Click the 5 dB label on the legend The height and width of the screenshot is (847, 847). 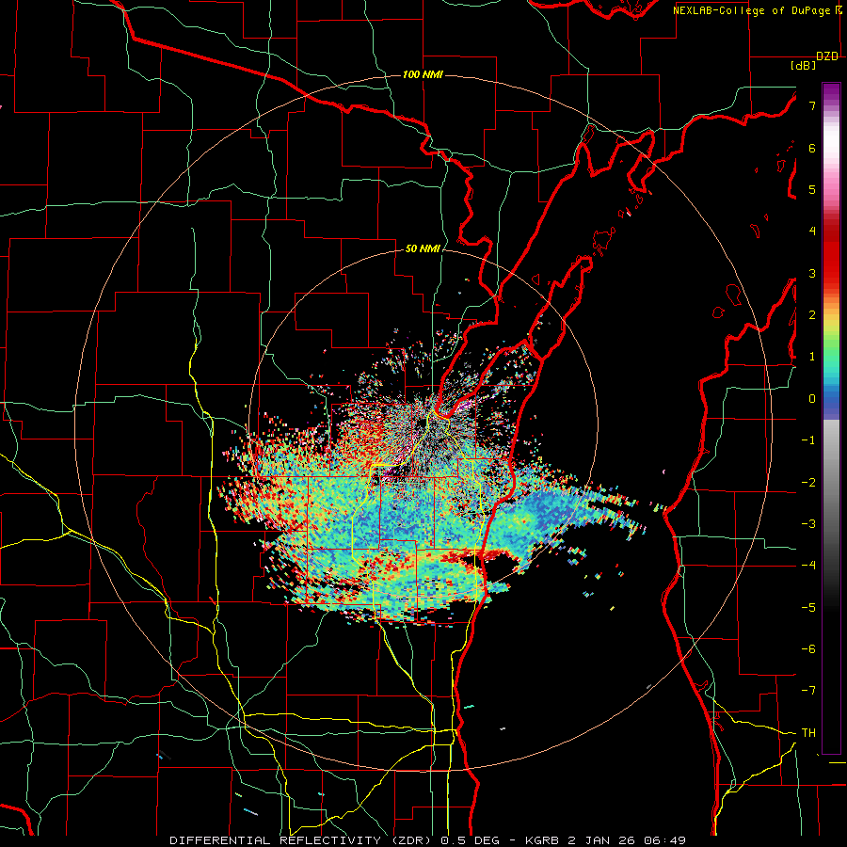pyautogui.click(x=812, y=189)
